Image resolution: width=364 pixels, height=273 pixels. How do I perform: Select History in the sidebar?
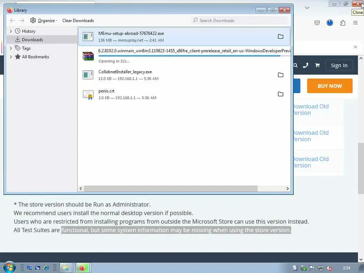click(28, 31)
